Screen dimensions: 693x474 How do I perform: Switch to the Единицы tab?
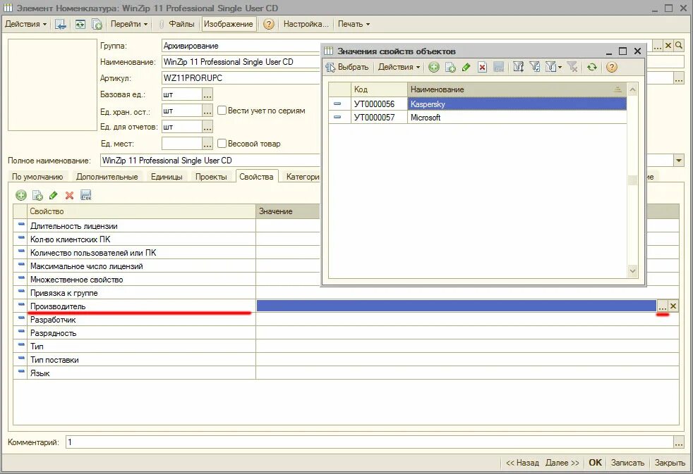pyautogui.click(x=167, y=177)
